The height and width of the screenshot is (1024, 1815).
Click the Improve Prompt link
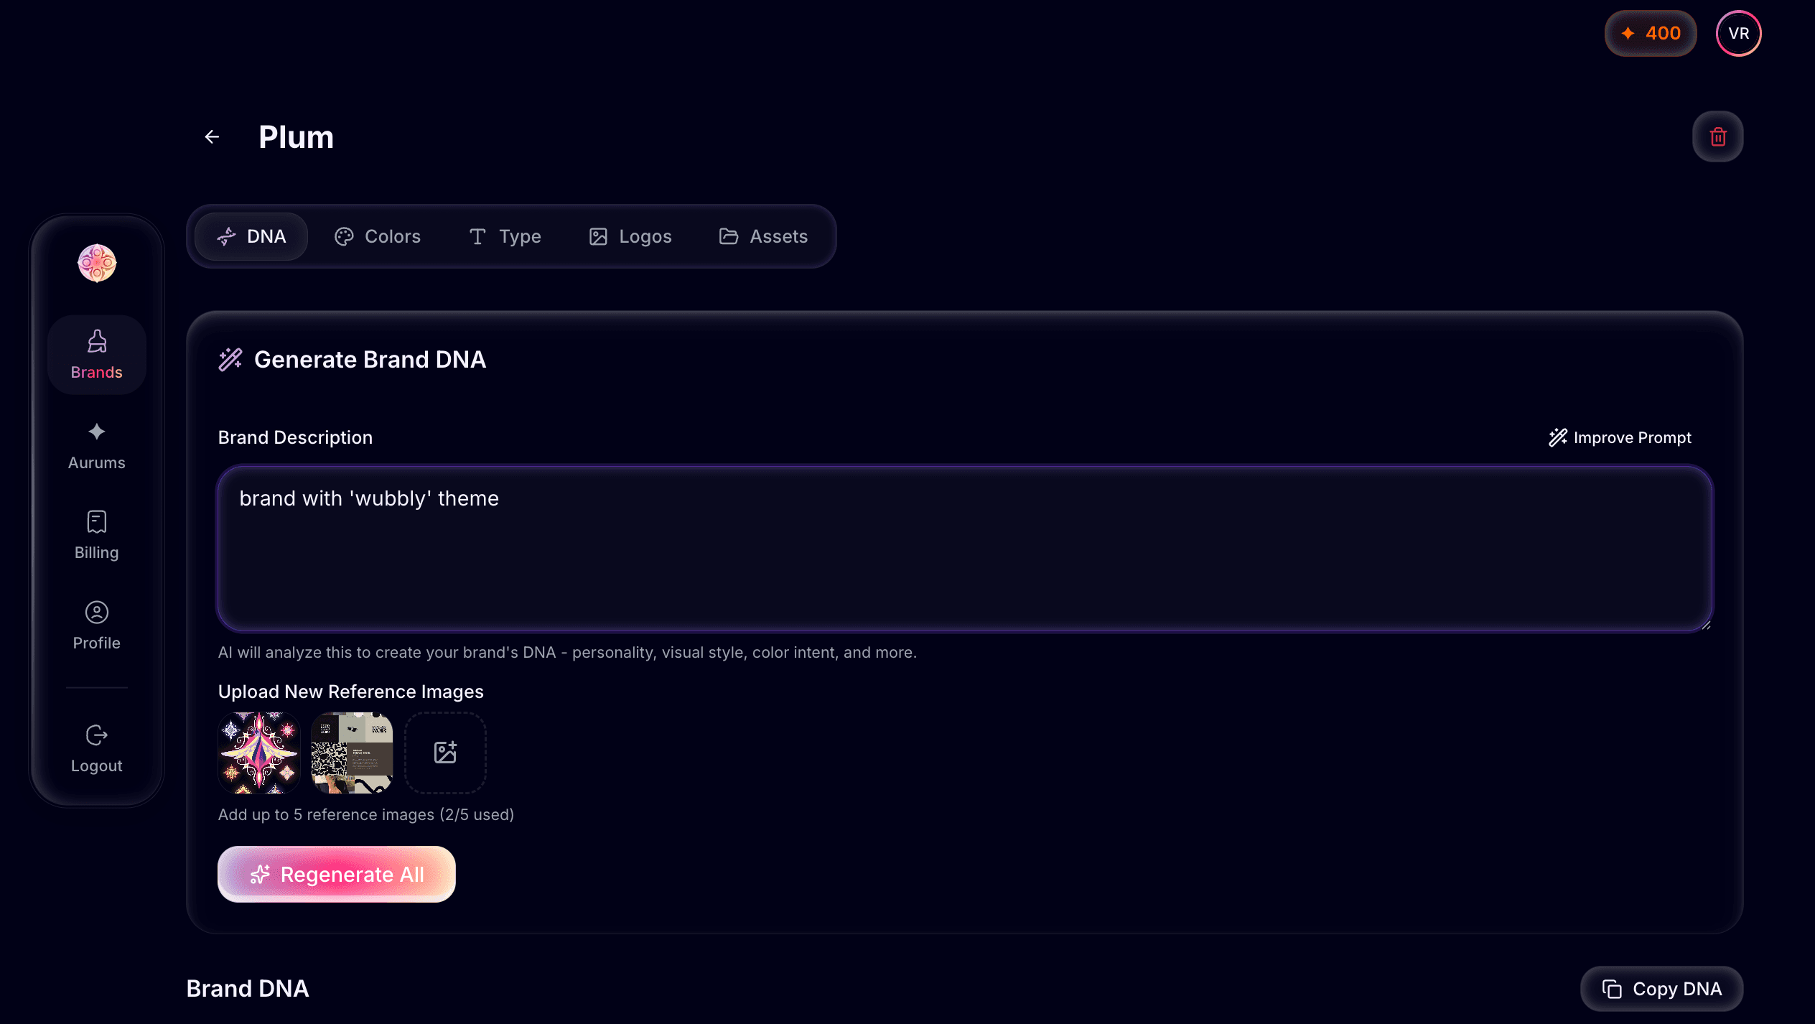point(1620,437)
